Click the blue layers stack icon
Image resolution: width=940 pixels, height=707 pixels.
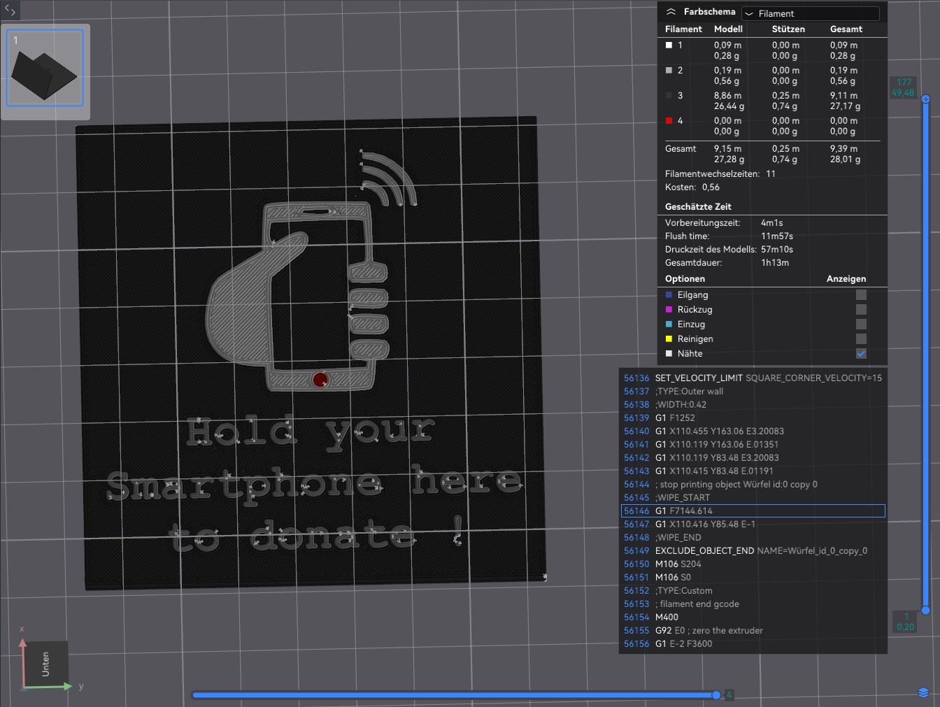(x=923, y=692)
